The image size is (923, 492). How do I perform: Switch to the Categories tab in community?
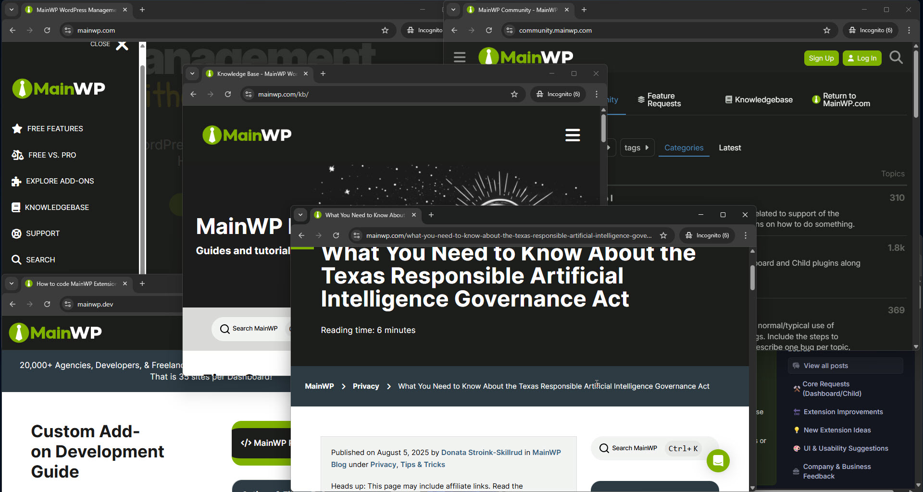coord(684,148)
